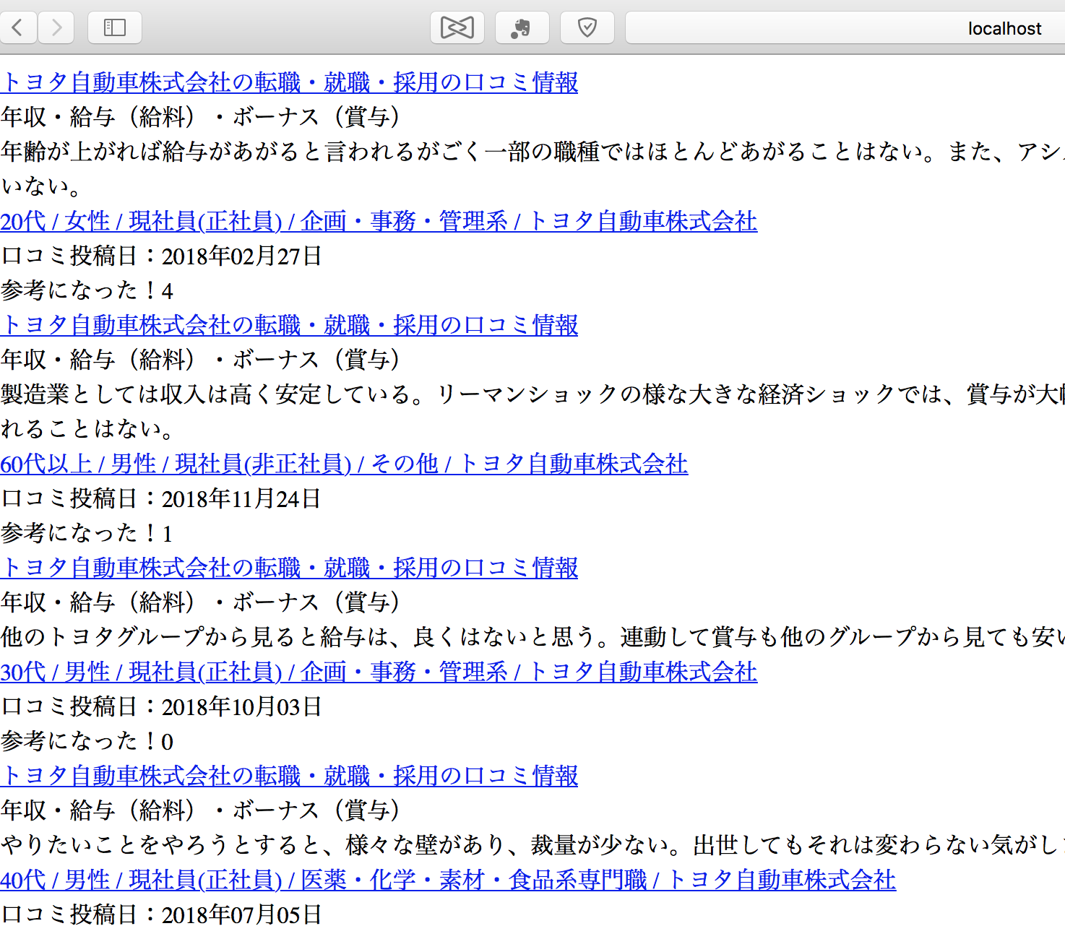This screenshot has height=926, width=1065.
Task: Select the post date 2018年02月27日 text
Action: click(242, 256)
